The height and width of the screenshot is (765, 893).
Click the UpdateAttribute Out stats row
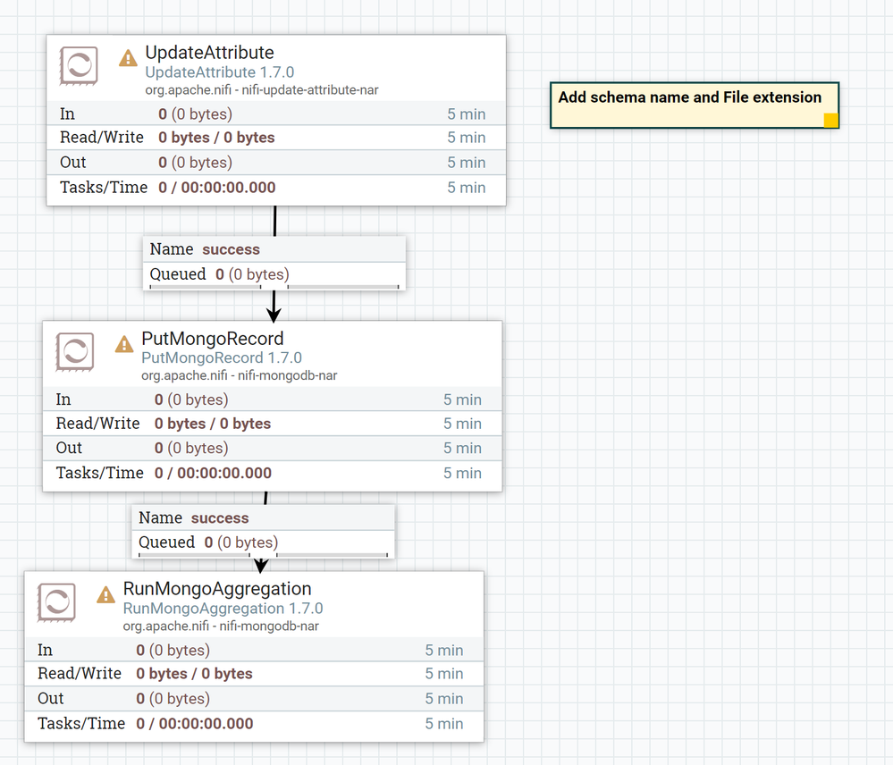276,163
